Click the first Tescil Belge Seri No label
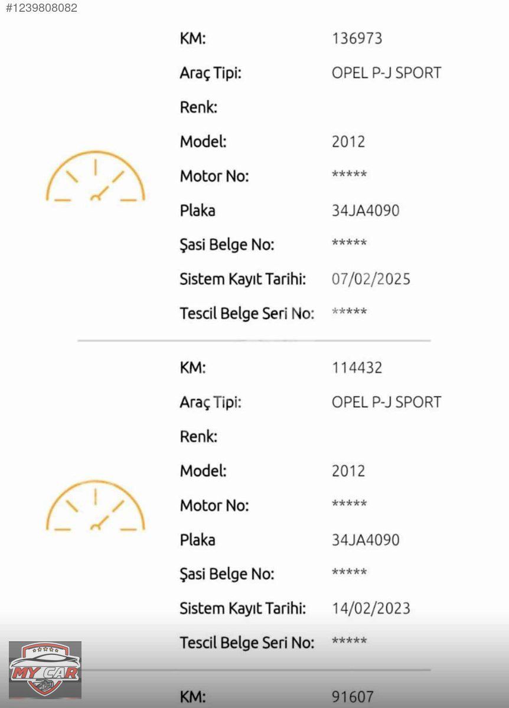Screen dimensions: 509x708 coord(247,314)
